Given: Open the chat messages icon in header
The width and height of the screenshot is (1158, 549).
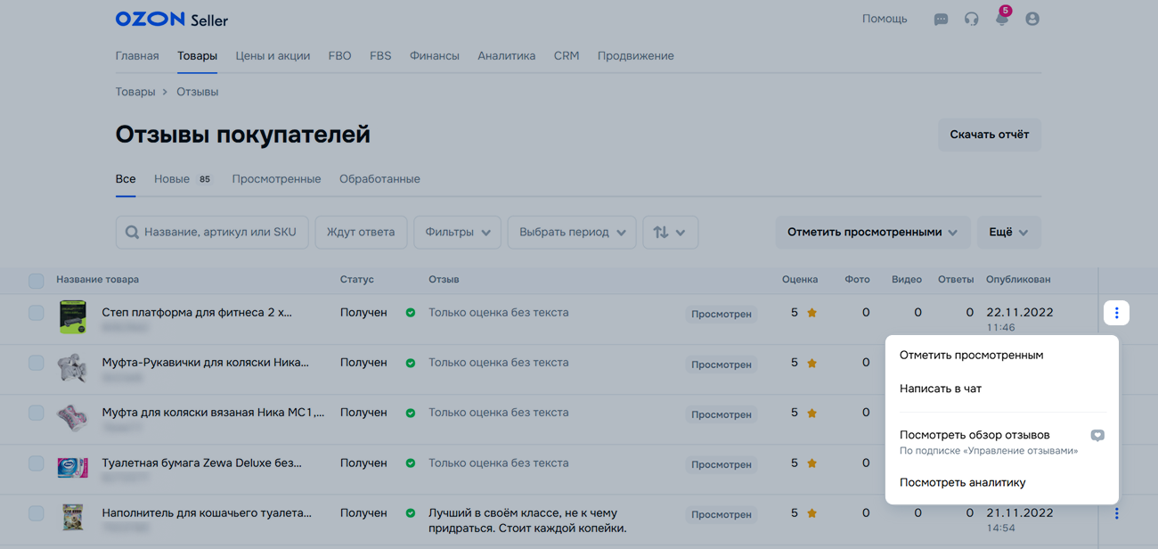Looking at the screenshot, I should pyautogui.click(x=941, y=19).
